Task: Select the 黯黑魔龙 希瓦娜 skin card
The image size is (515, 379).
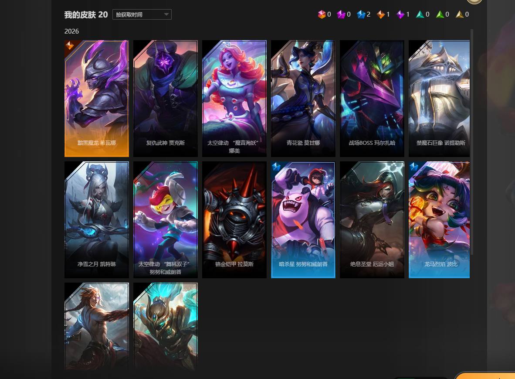Action: point(97,99)
